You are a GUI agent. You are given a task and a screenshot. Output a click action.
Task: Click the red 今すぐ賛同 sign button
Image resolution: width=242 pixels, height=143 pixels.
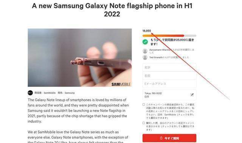169,138
